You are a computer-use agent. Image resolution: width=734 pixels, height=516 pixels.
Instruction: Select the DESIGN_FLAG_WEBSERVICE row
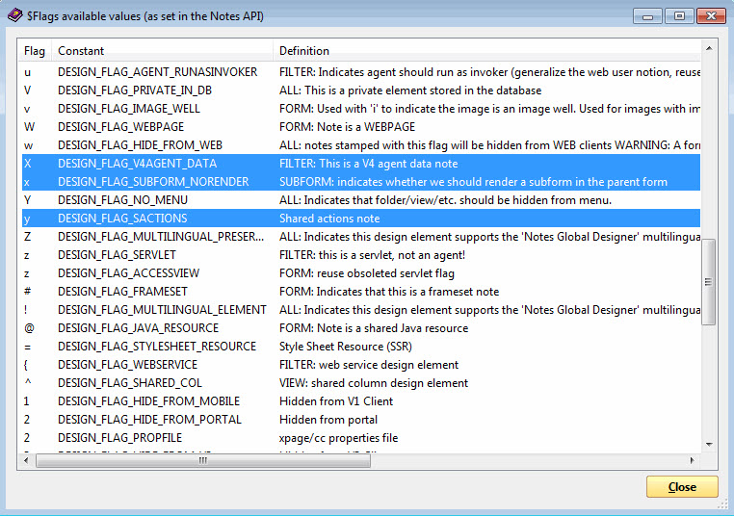tap(127, 365)
